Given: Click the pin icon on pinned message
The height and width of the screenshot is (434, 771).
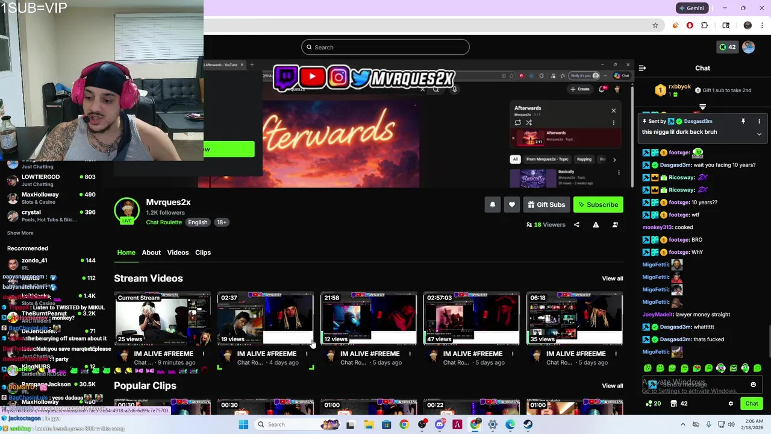Looking at the screenshot, I should (743, 121).
